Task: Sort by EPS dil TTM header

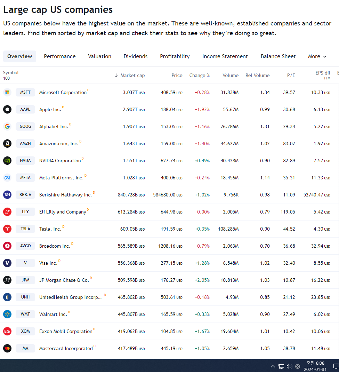Action: pos(323,75)
